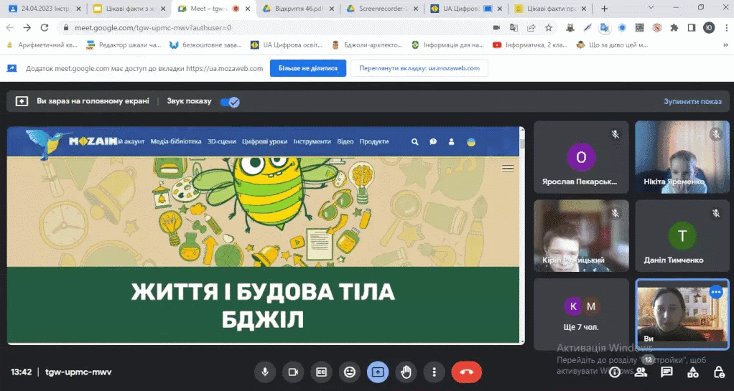The height and width of the screenshot is (391, 734).
Task: Click the QR code extension icon
Action: tap(639, 28)
